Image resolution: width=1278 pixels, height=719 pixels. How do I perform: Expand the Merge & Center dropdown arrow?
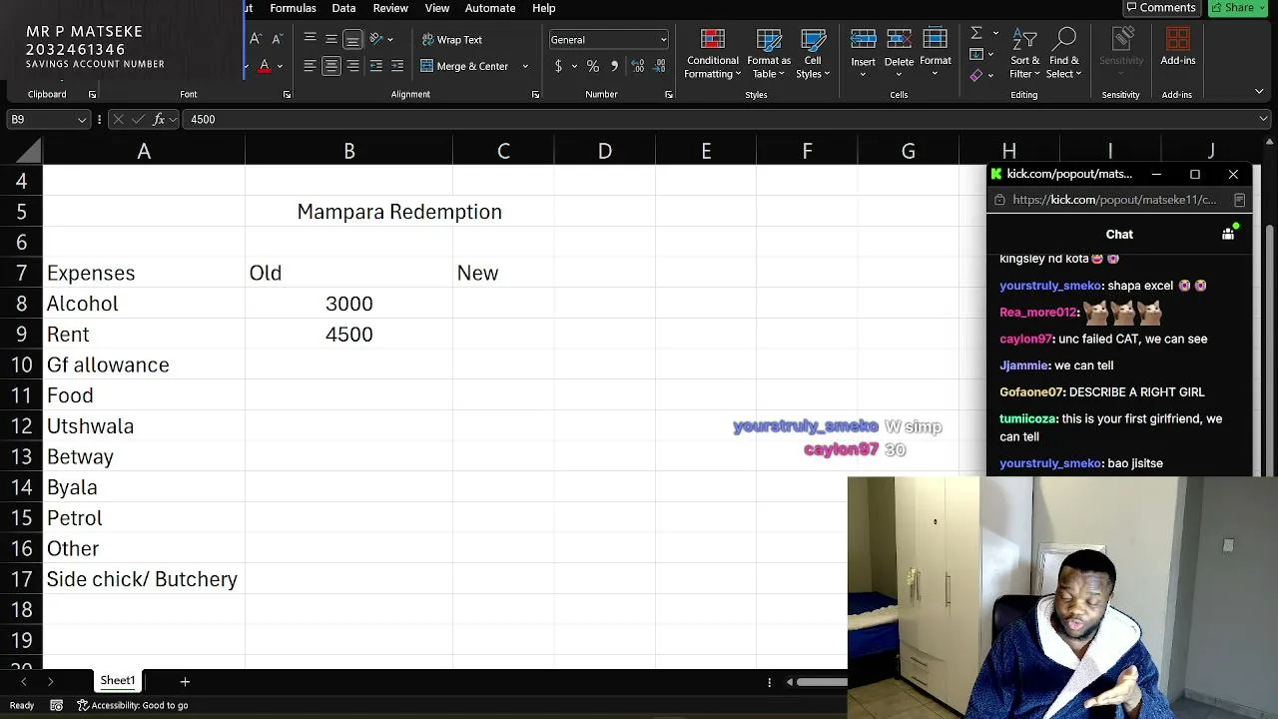pyautogui.click(x=525, y=66)
